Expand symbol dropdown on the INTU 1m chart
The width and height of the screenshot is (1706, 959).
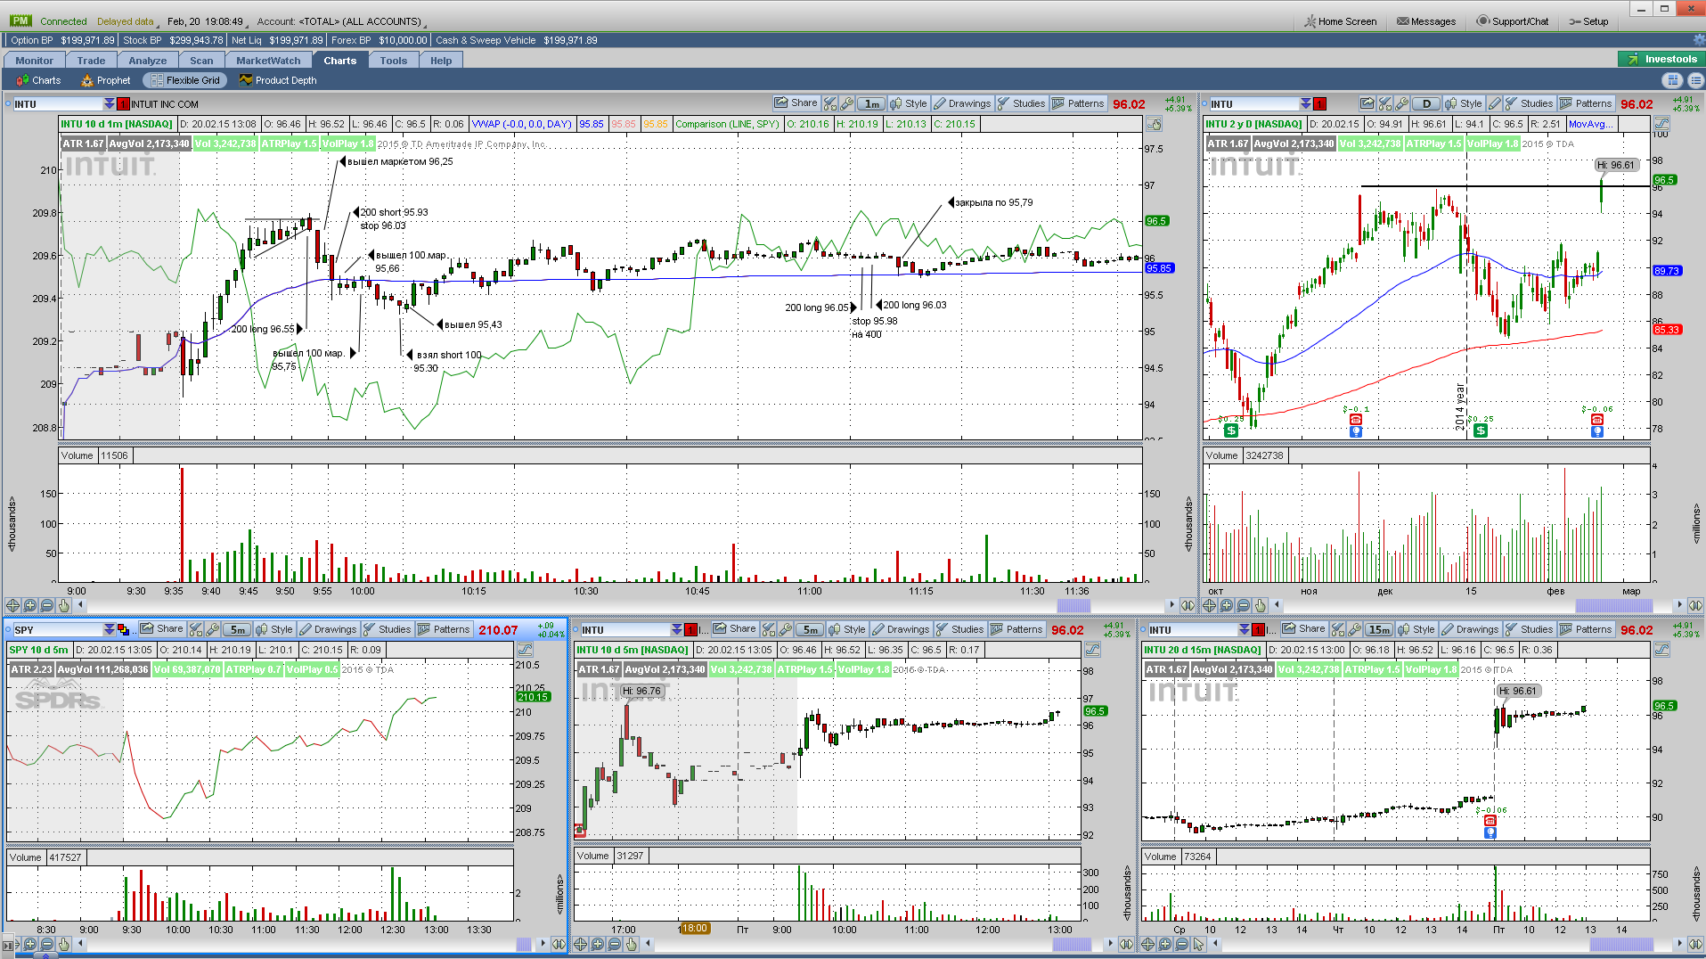[109, 104]
